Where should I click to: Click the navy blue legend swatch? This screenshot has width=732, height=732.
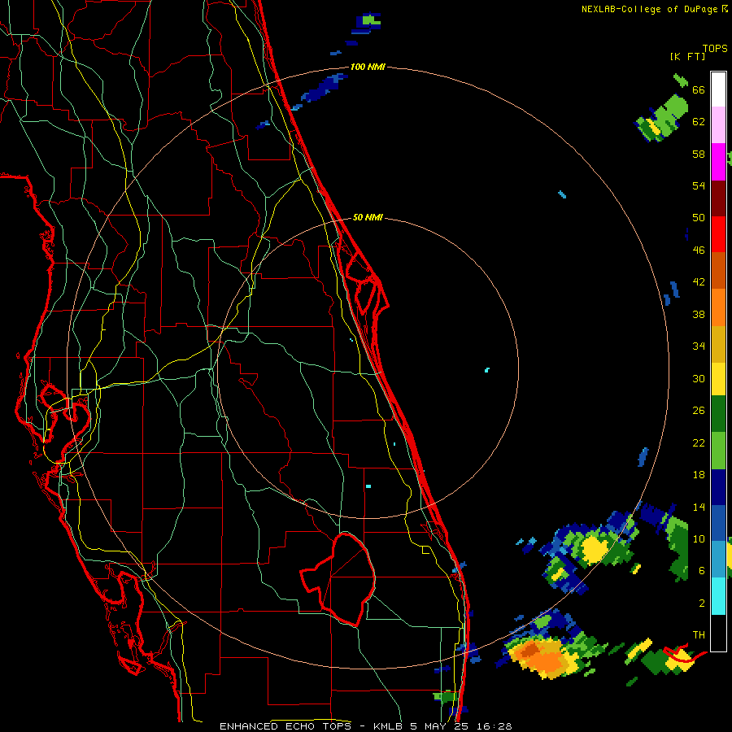pyautogui.click(x=718, y=487)
